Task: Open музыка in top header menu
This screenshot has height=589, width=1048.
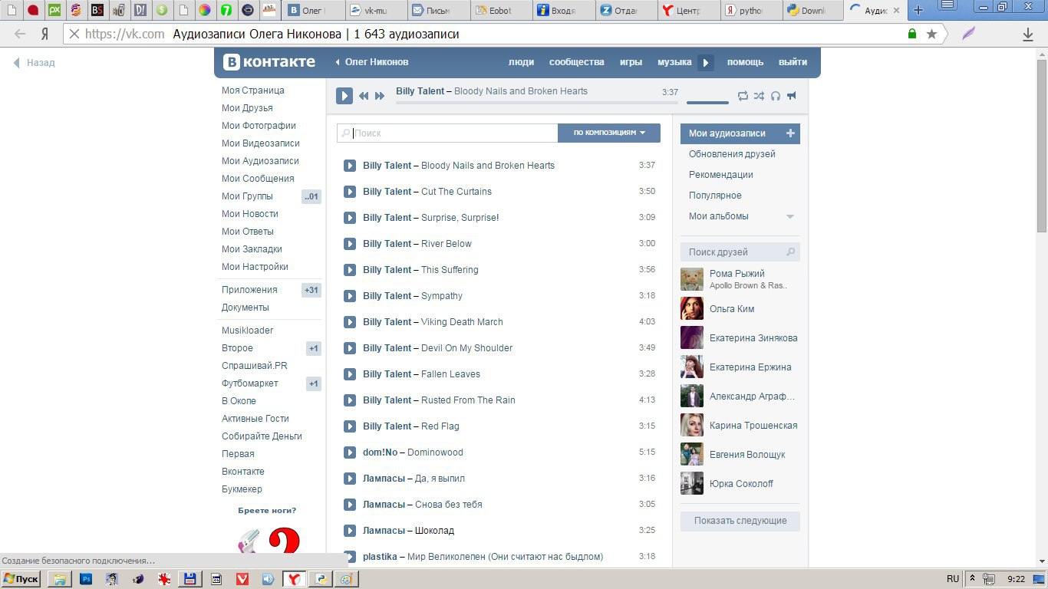Action: [x=674, y=62]
